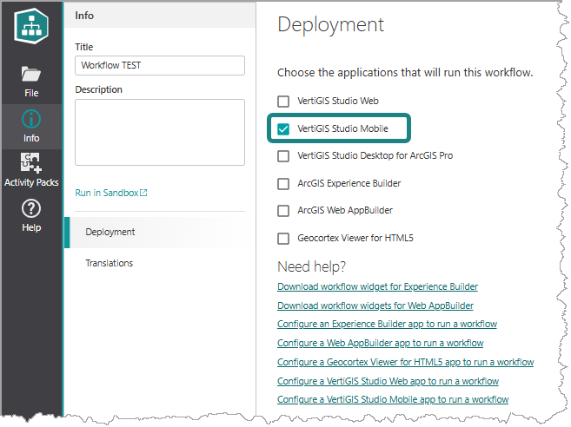Tick VertiGIS Studio Desktop for ArcGIS Pro
571x427 pixels.
point(283,156)
